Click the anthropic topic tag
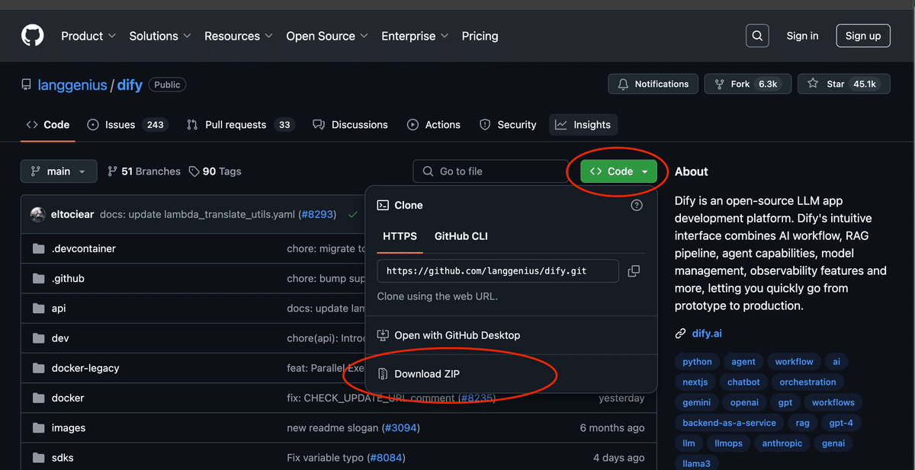Screen dimensions: 915x470 [x=782, y=443]
